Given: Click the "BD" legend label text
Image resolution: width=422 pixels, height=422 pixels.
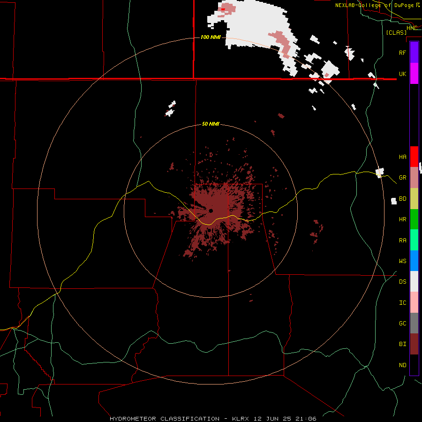Looking at the screenshot, I should [402, 199].
